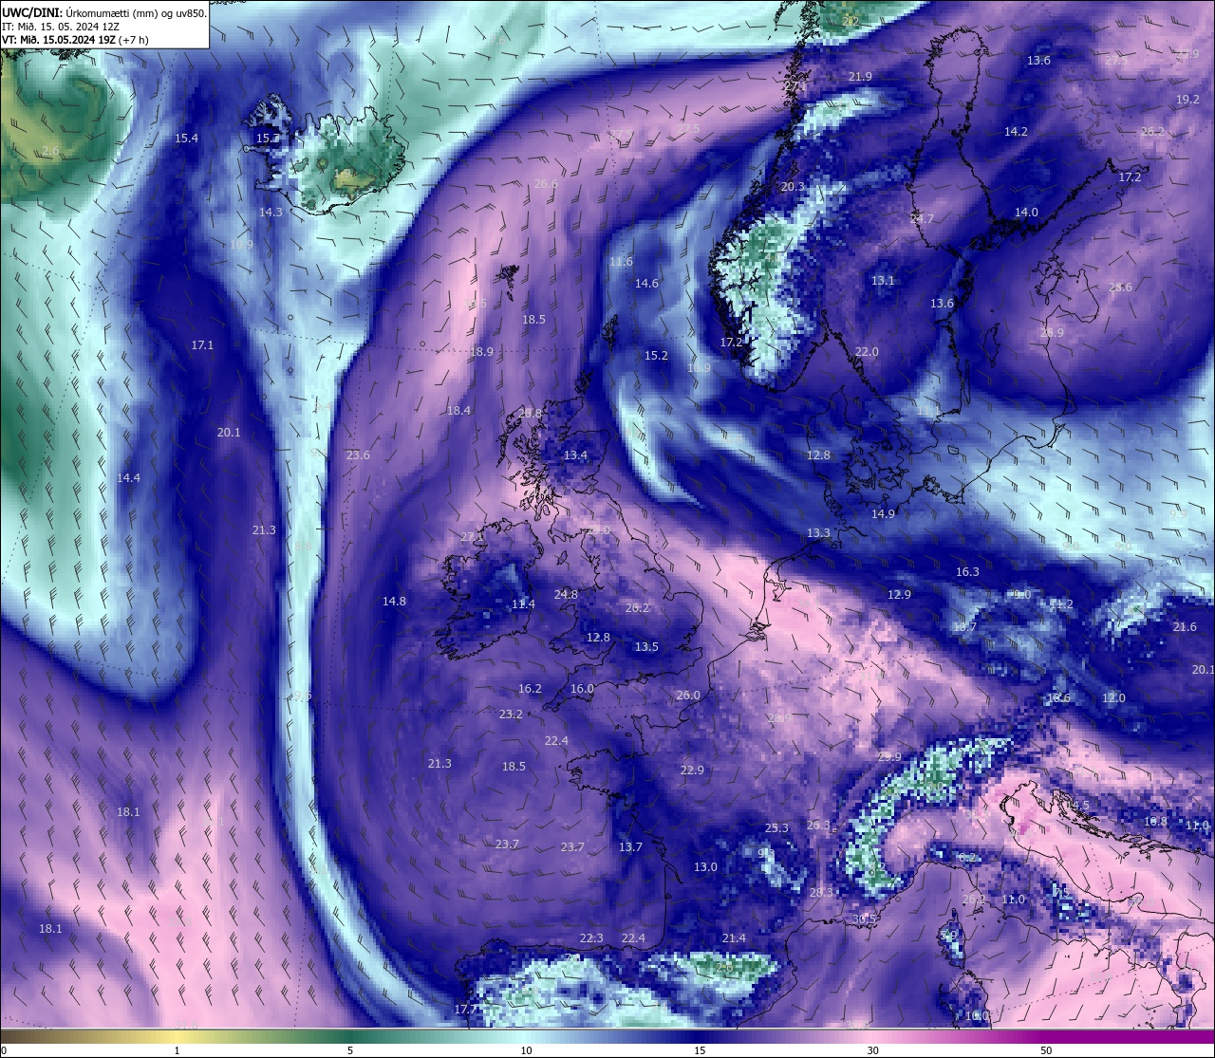Click the 50 tick on the colour scale
Screen dimensions: 1215x1058
click(1046, 1050)
